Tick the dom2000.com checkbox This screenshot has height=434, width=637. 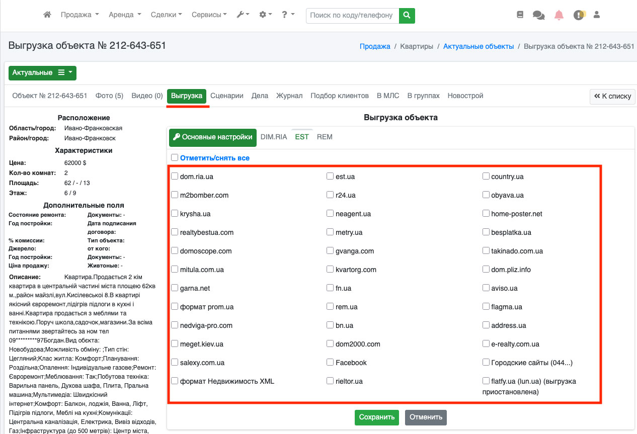point(330,344)
